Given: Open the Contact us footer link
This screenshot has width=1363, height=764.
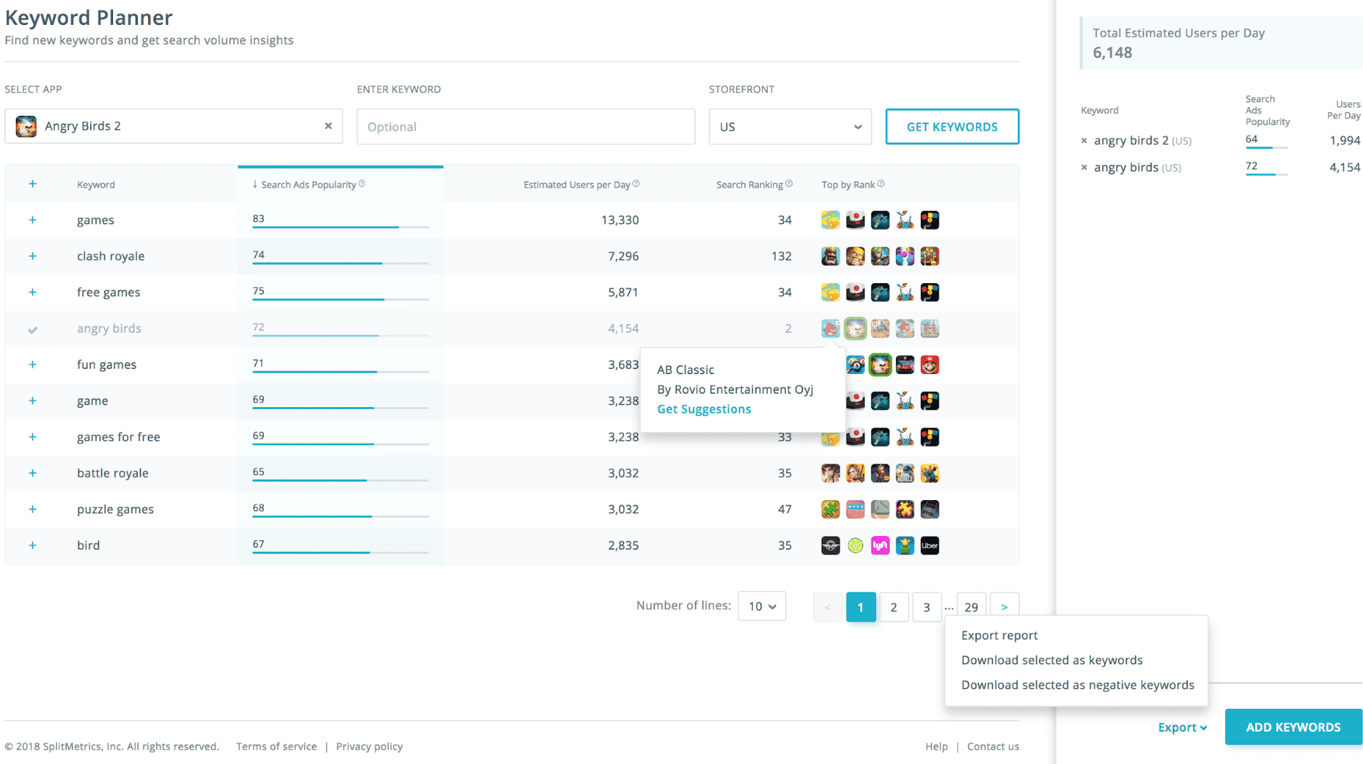Looking at the screenshot, I should (992, 746).
